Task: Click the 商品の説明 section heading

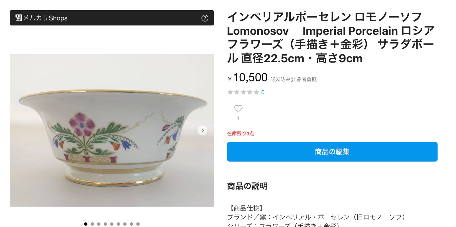Action: point(247,186)
